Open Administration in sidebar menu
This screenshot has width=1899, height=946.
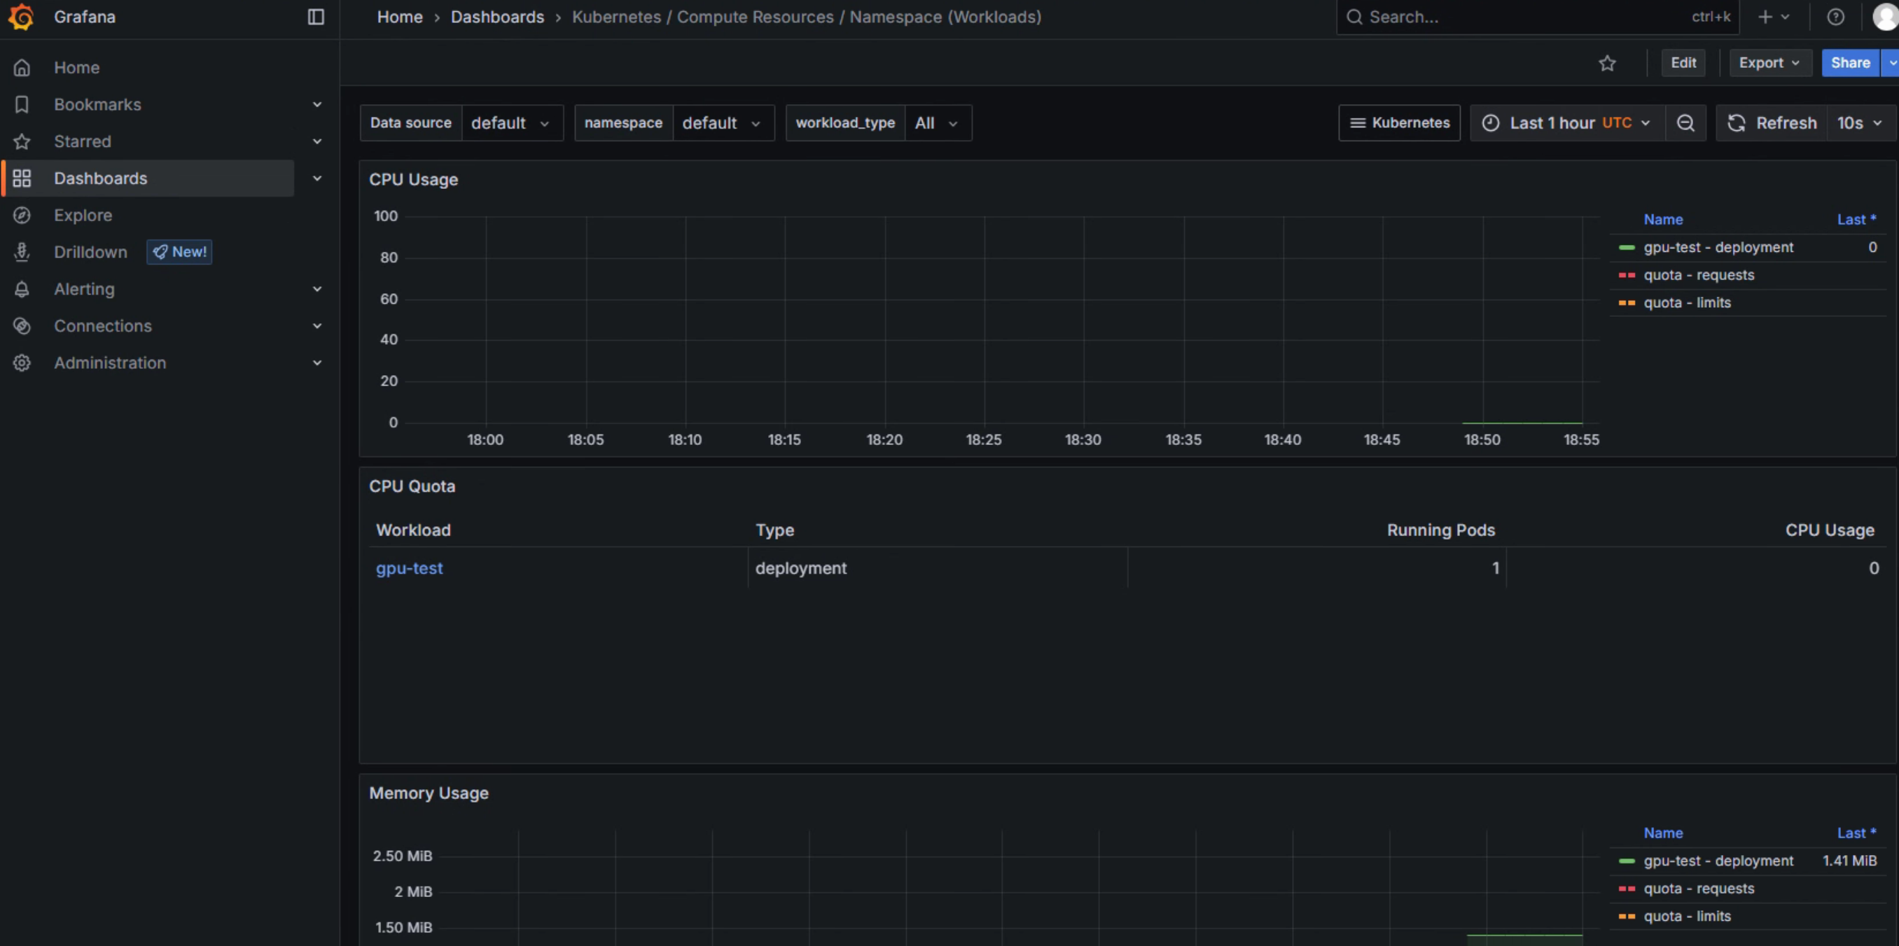[110, 362]
